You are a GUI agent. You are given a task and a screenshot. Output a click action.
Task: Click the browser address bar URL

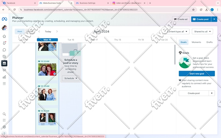81,9
